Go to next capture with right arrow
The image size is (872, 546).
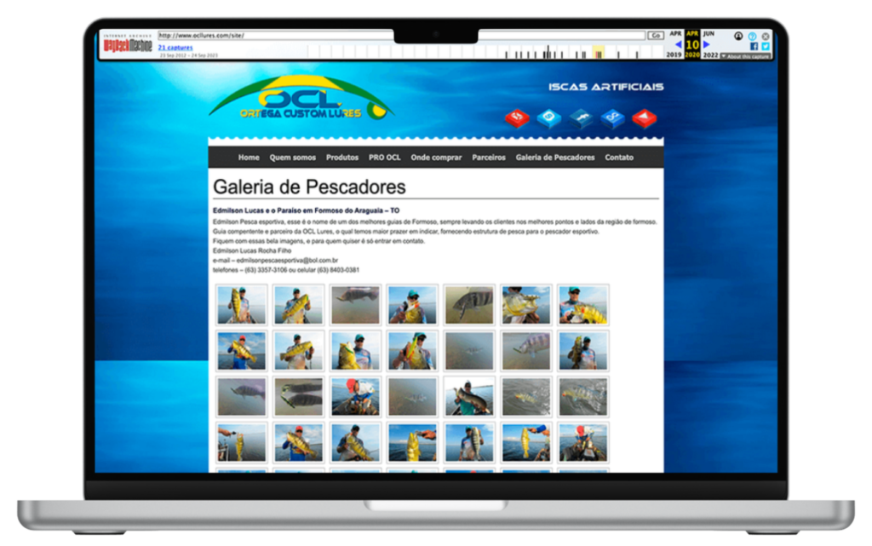click(x=707, y=44)
